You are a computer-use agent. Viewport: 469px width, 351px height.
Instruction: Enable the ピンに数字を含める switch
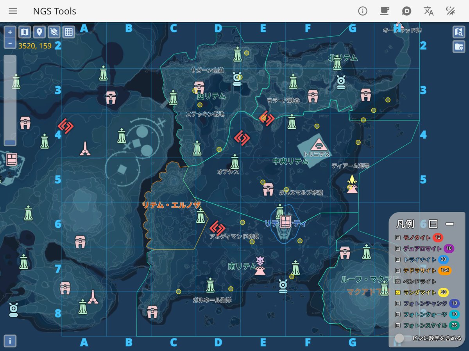(x=403, y=338)
